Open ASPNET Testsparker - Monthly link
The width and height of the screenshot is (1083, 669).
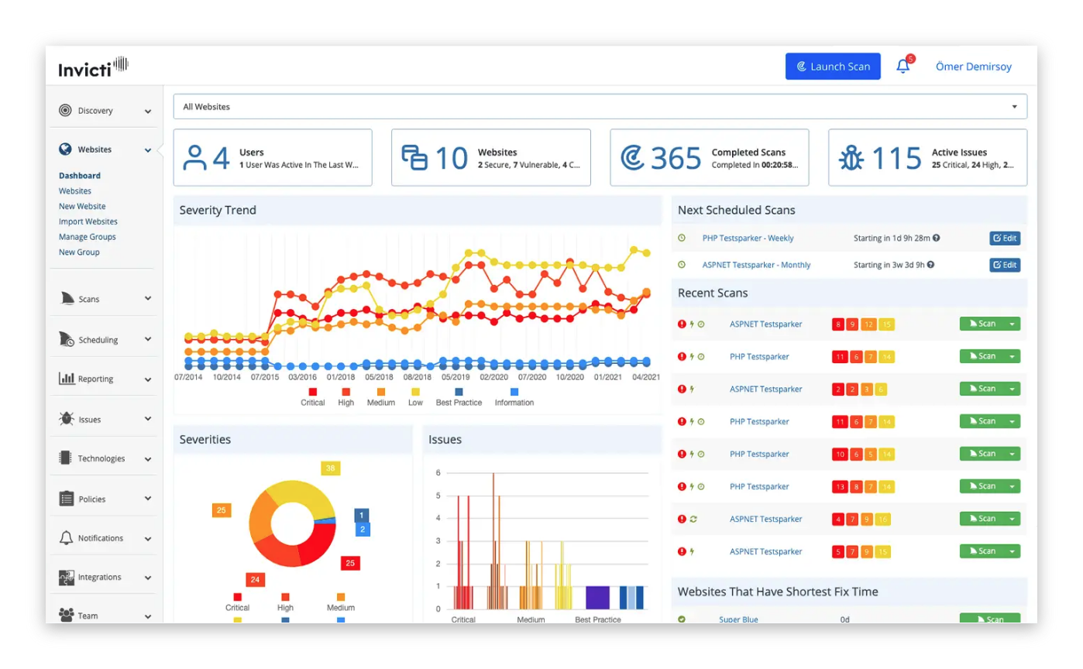tap(757, 265)
